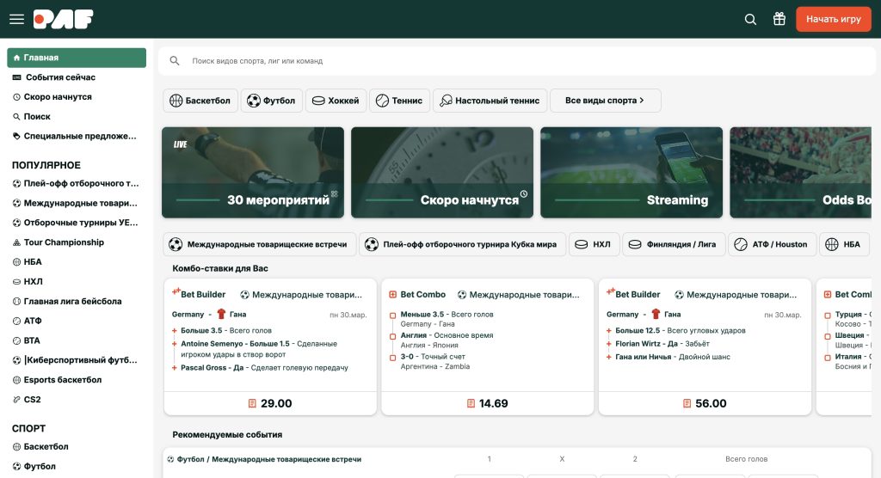Click the hockey puck icon in НХЛ chip
The width and height of the screenshot is (881, 478).
581,244
